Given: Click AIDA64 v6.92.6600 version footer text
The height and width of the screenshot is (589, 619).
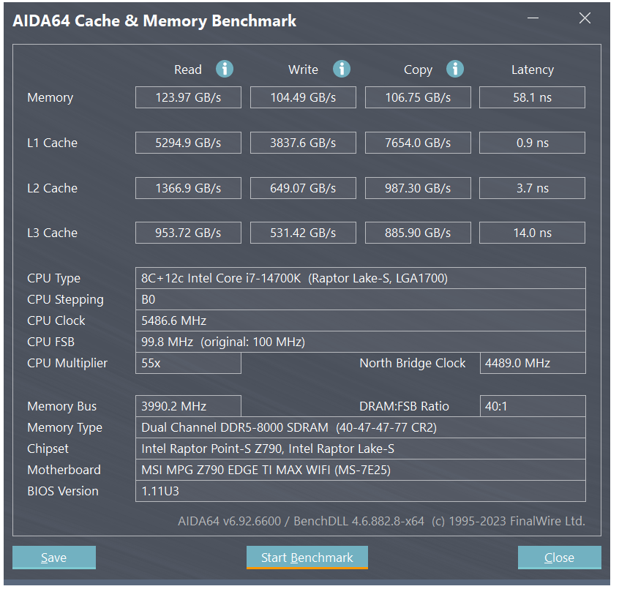Looking at the screenshot, I should click(x=381, y=522).
